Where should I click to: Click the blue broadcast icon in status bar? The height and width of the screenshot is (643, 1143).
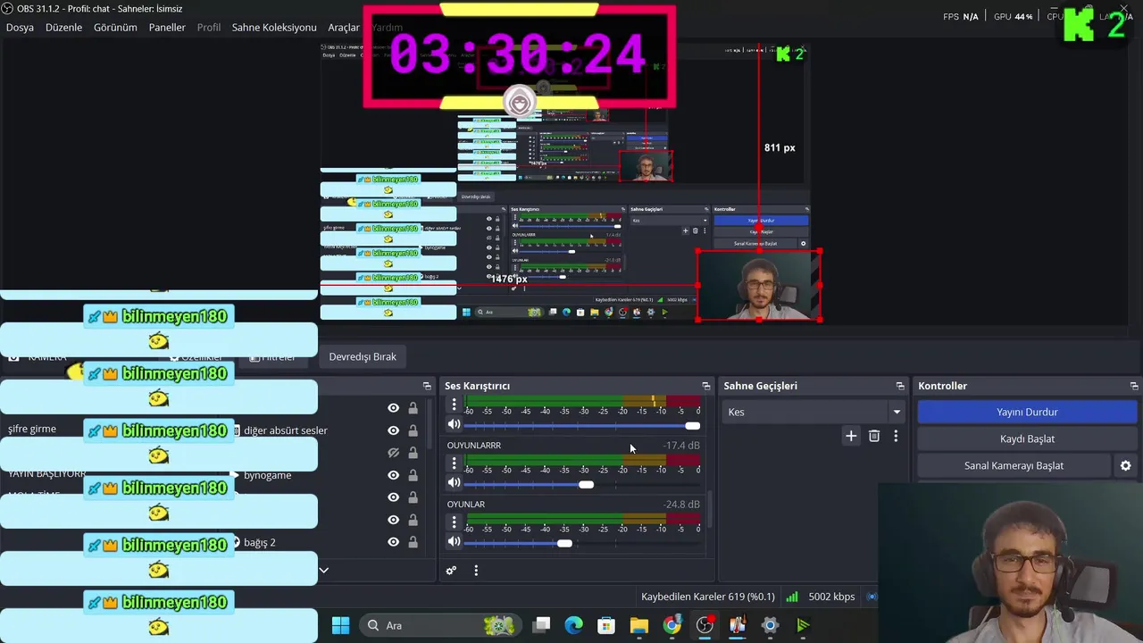[872, 597]
